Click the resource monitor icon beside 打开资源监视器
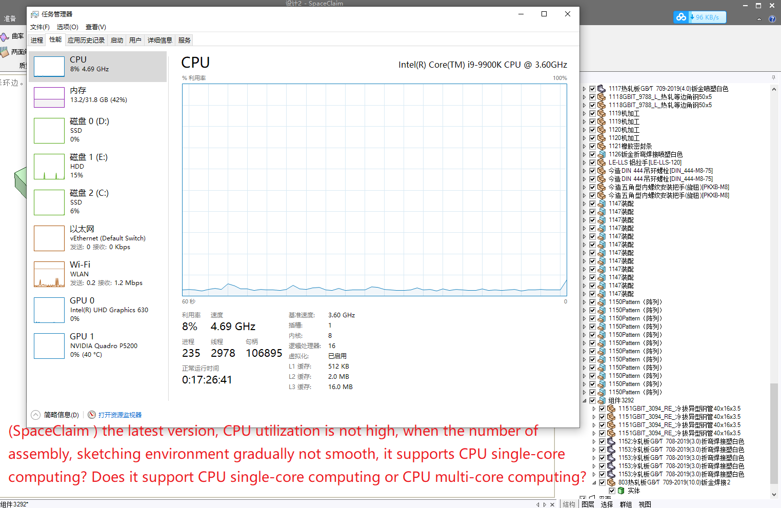The image size is (781, 508). click(92, 415)
